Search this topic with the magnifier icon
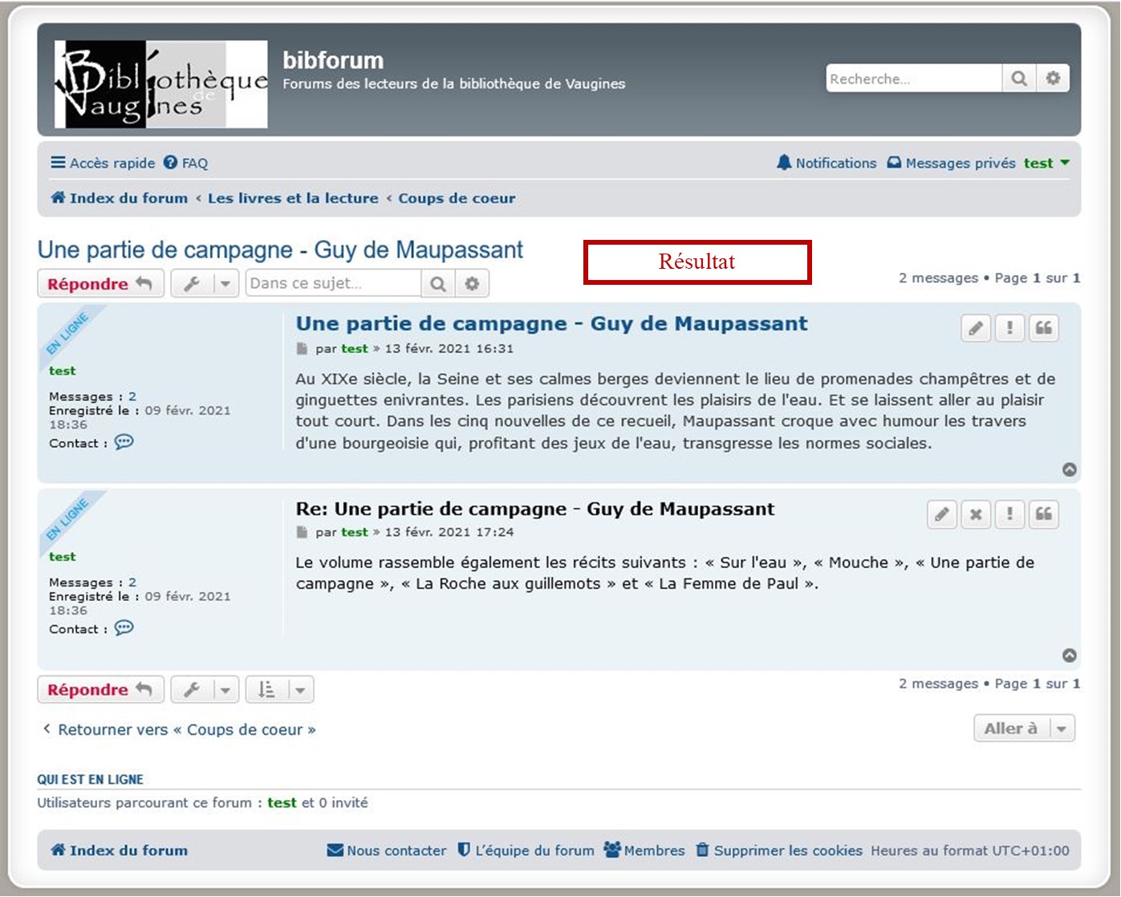Screen dimensions: 1121x897 pyautogui.click(x=438, y=284)
